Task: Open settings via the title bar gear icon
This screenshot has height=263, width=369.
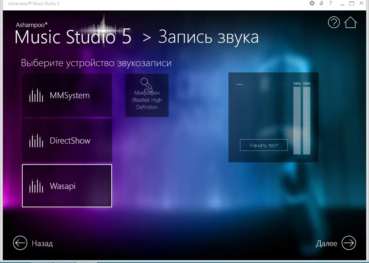Action: [x=312, y=3]
